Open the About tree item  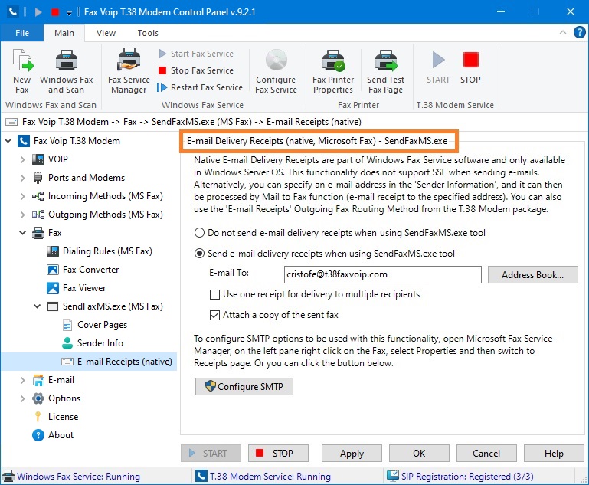(x=61, y=435)
